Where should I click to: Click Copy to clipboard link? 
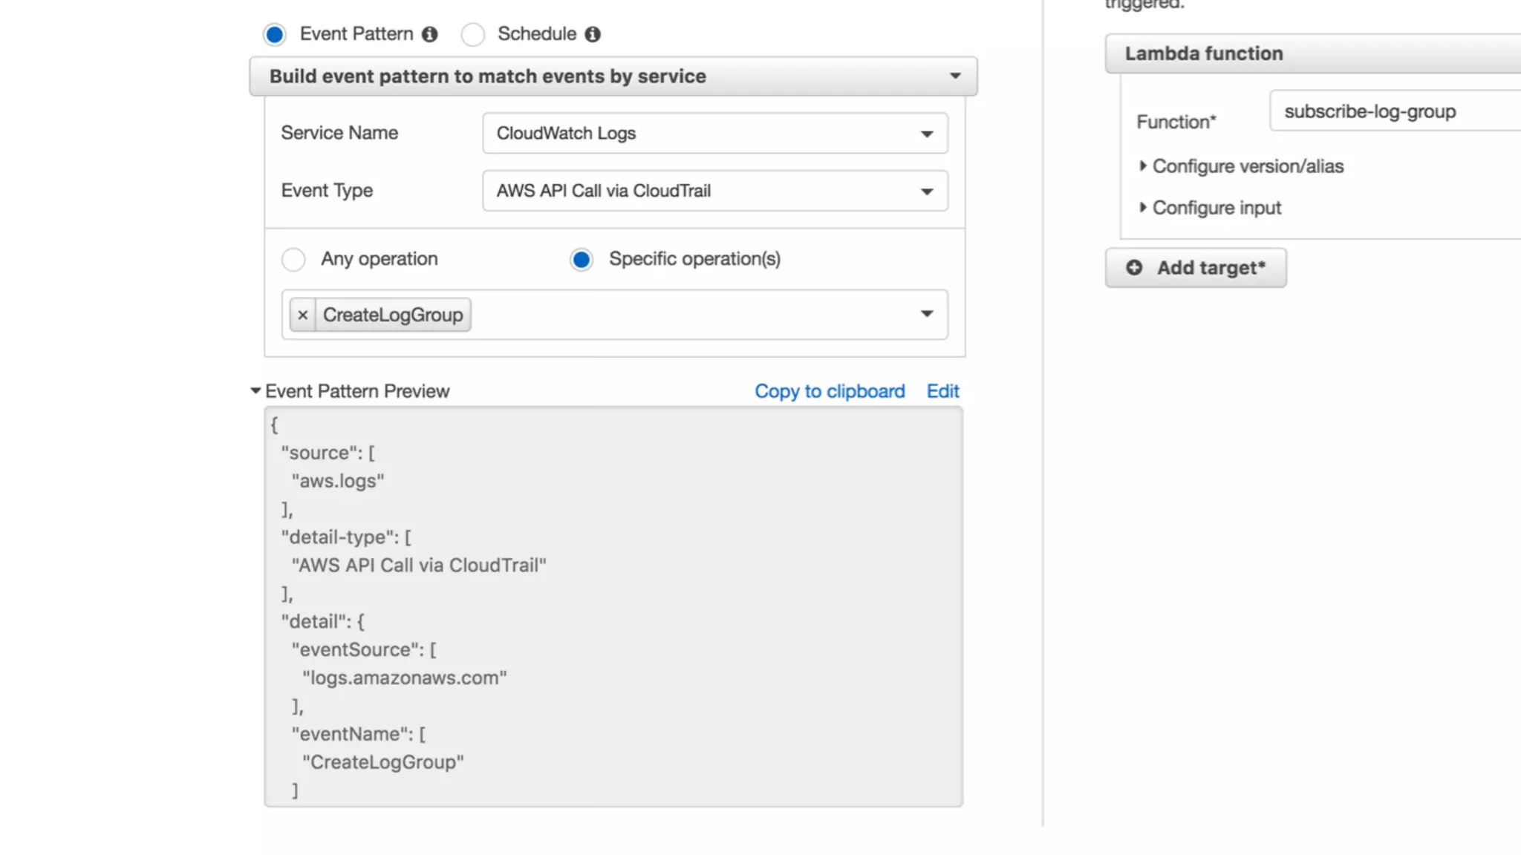pyautogui.click(x=830, y=391)
